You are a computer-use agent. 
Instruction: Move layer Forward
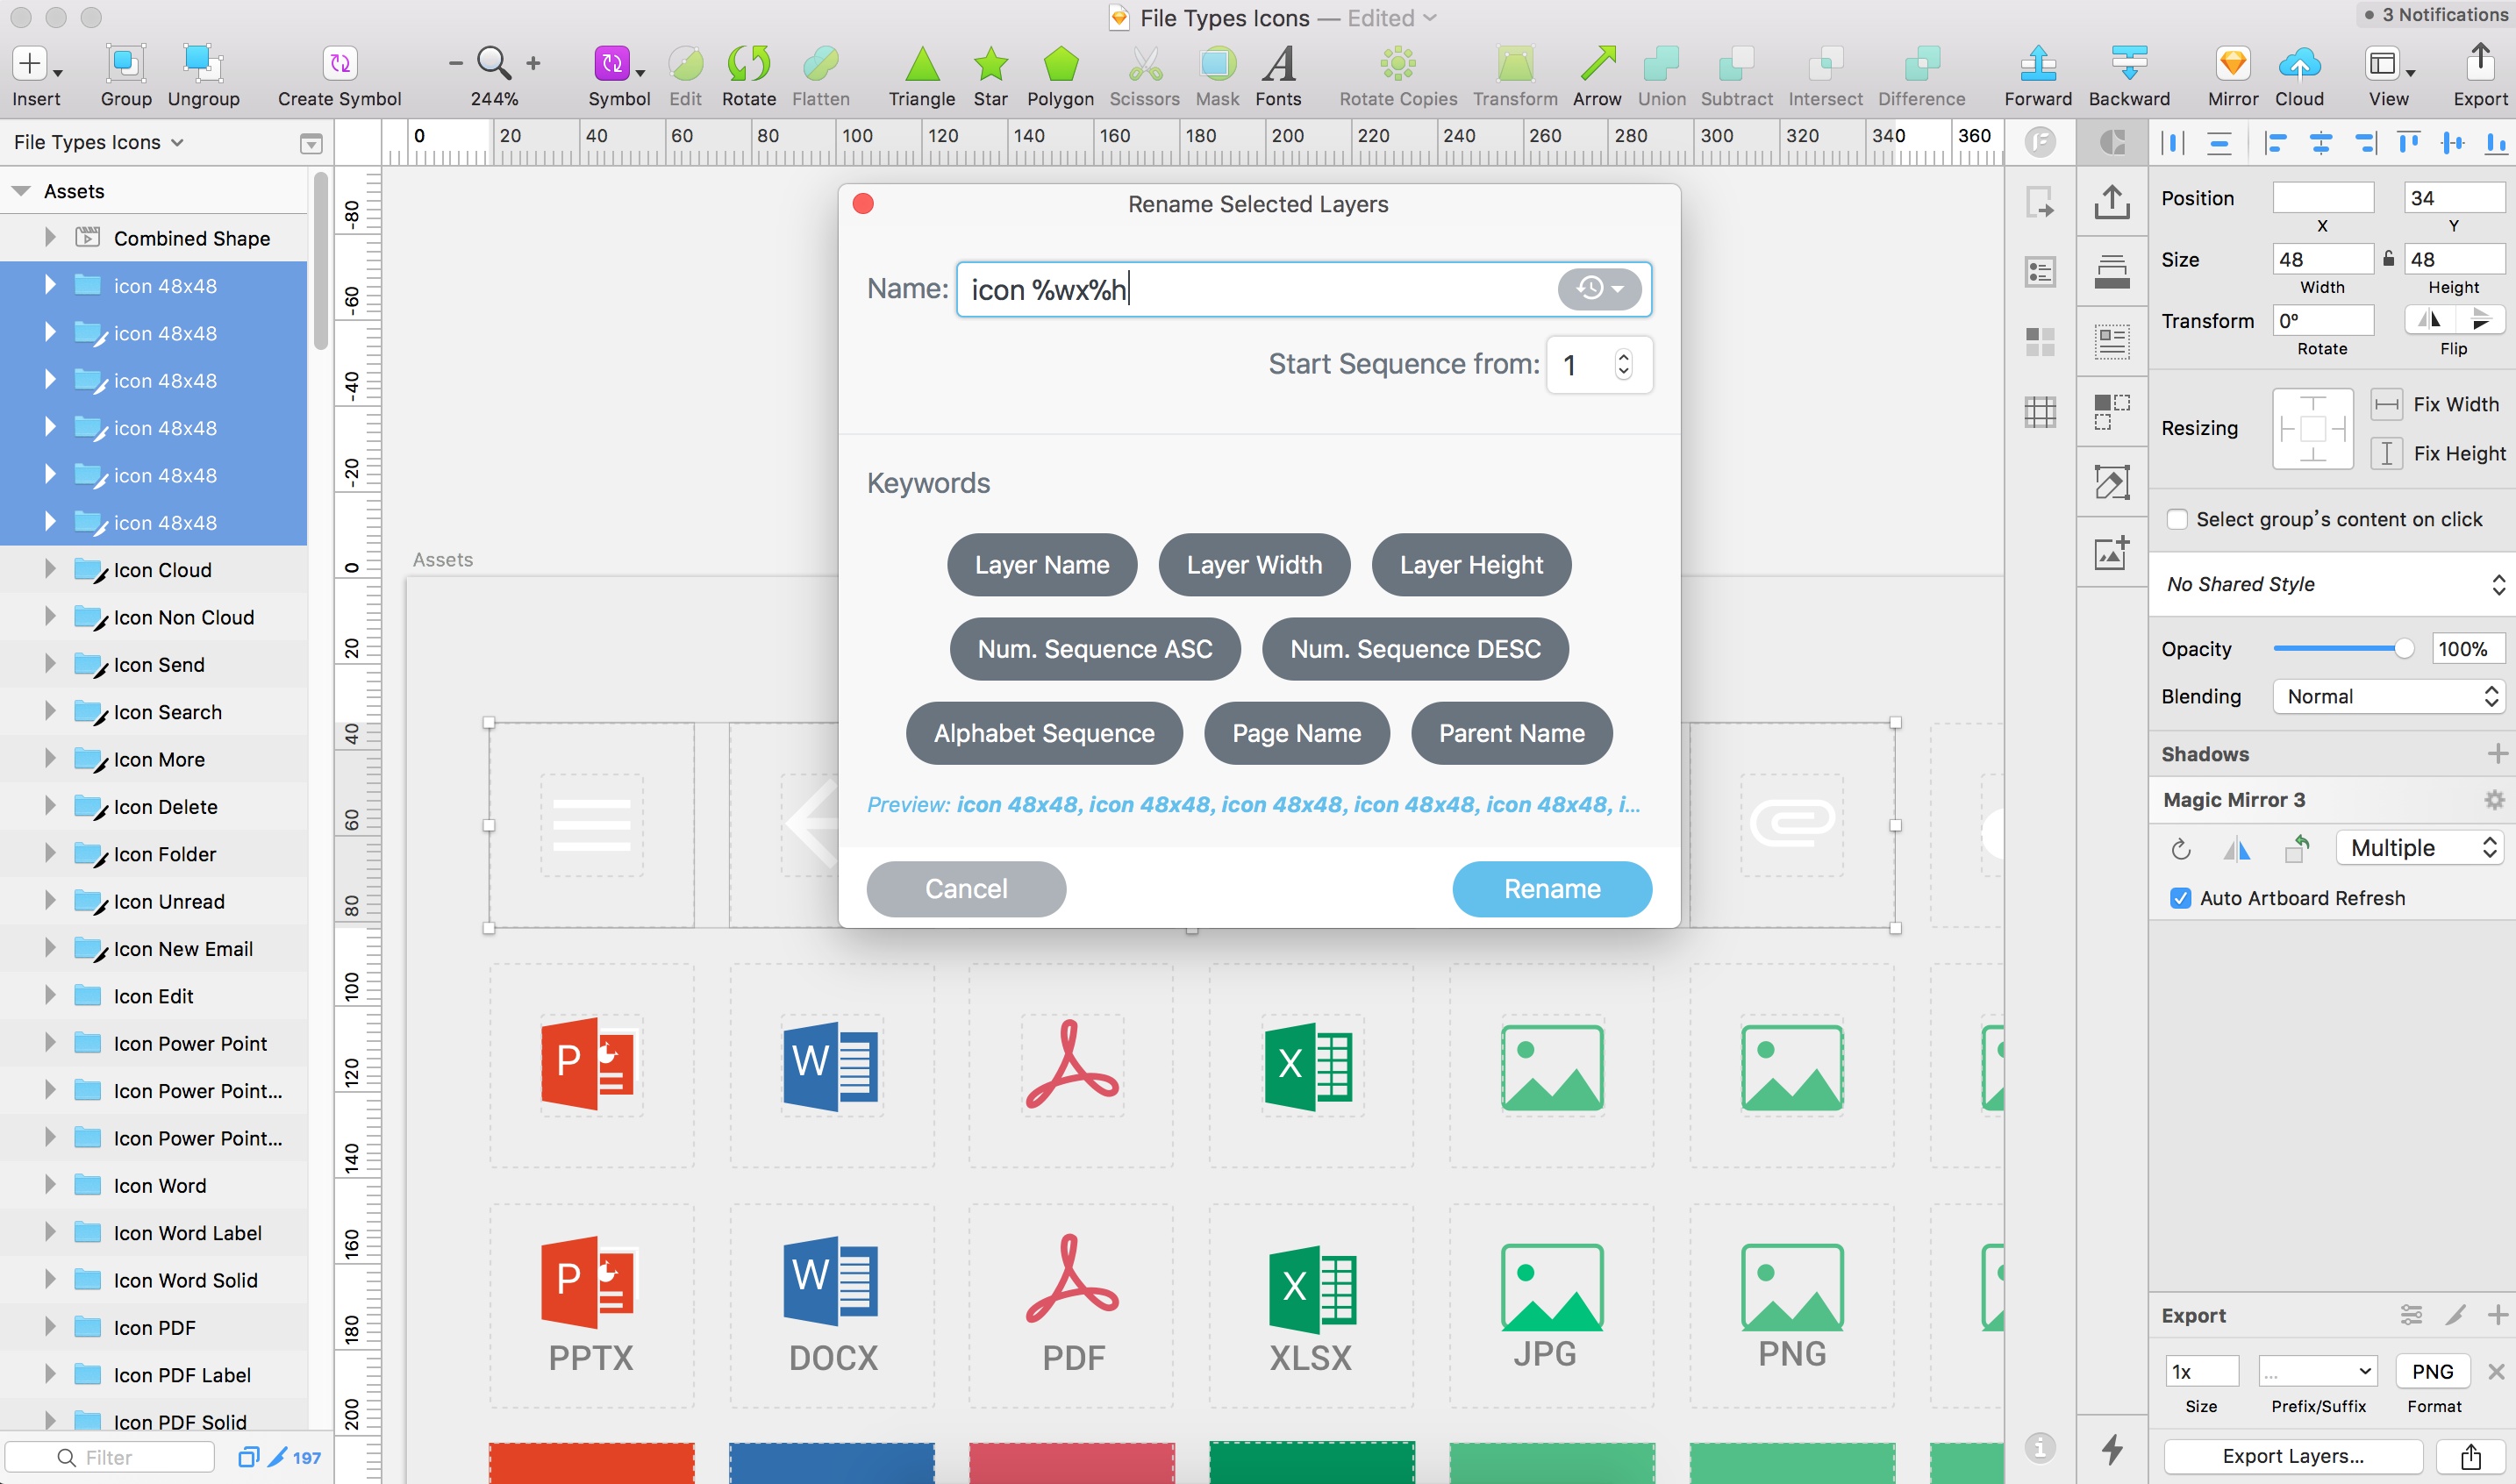coord(2038,64)
